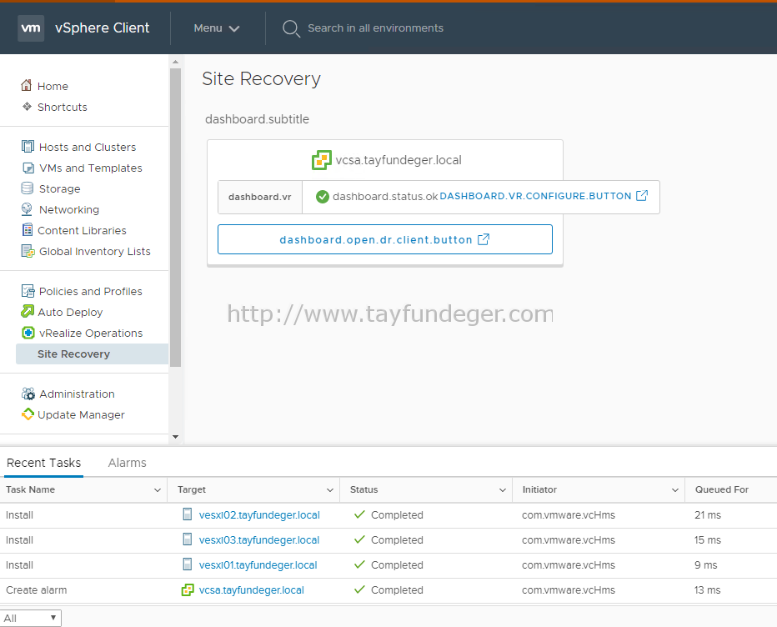Screen dimensions: 777x627
Task: Open vesxi02.tayfundeger.local target link
Action: tap(259, 515)
